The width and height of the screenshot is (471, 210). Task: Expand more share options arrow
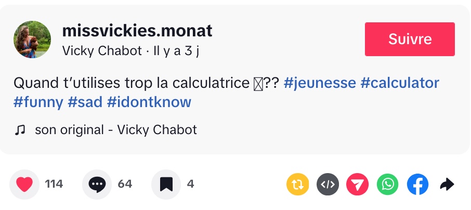pyautogui.click(x=447, y=184)
